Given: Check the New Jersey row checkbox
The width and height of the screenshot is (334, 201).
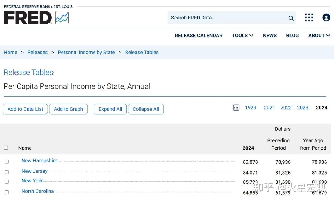Looking at the screenshot, I should pyautogui.click(x=7, y=172).
